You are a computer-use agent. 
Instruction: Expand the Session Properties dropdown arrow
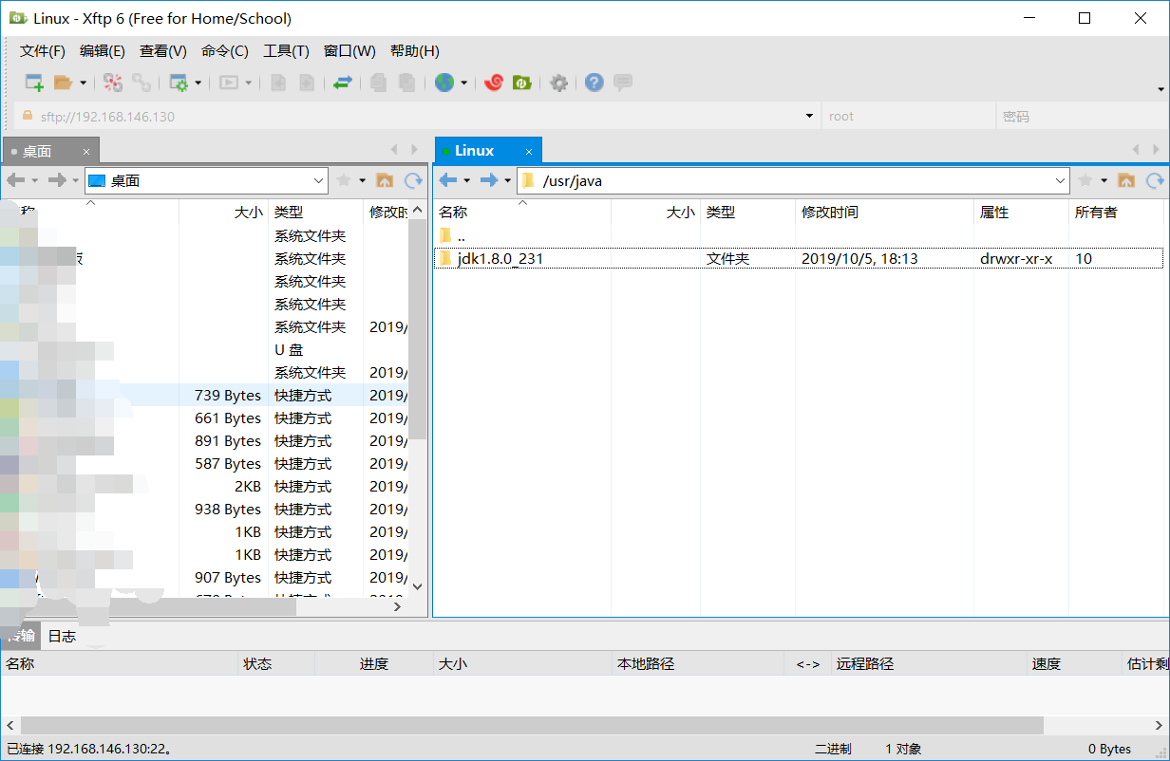(x=198, y=83)
